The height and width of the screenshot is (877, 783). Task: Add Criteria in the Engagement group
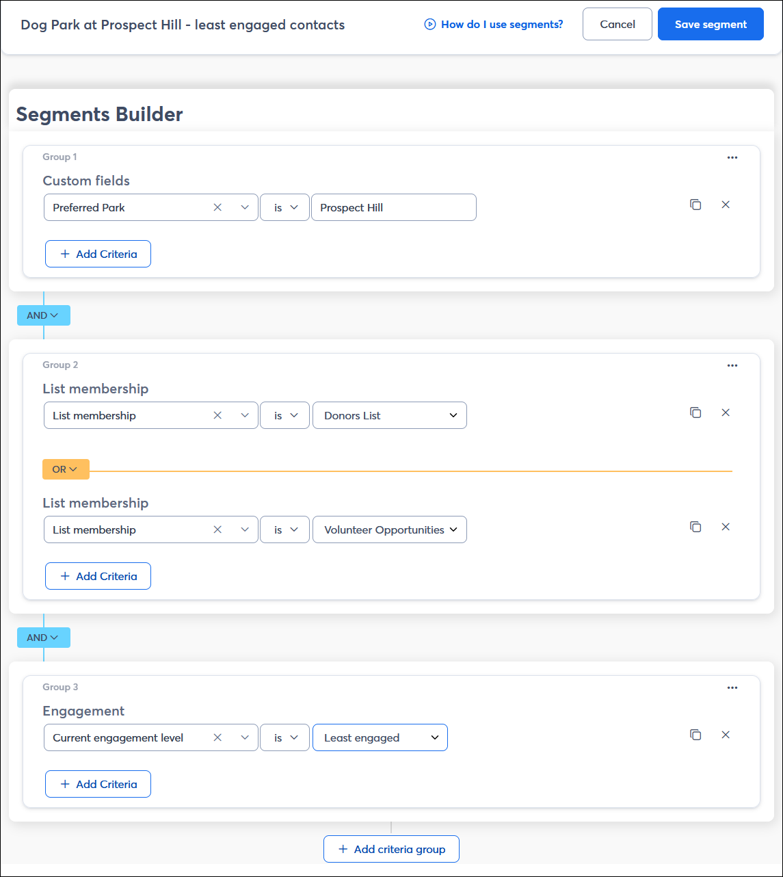click(98, 784)
